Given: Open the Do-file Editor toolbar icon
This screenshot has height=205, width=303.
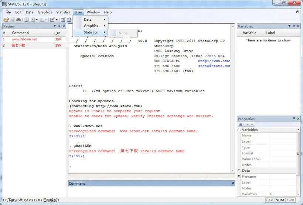Looking at the screenshot, I should coord(52,20).
